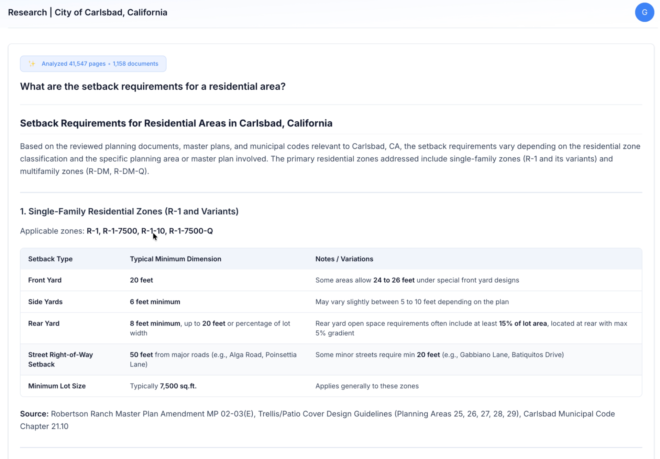Click the 'Typical Minimum Dimension' column header
660x459 pixels.
tap(175, 259)
